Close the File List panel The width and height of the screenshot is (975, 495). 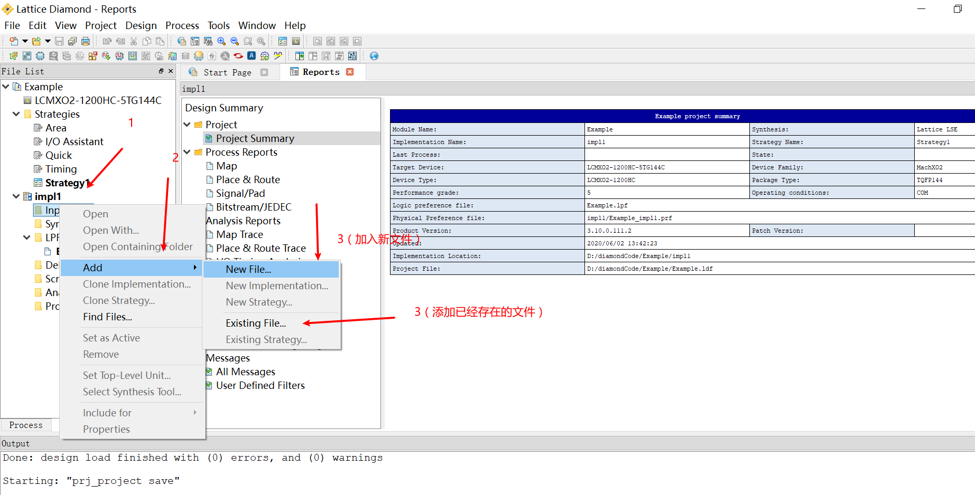(171, 71)
